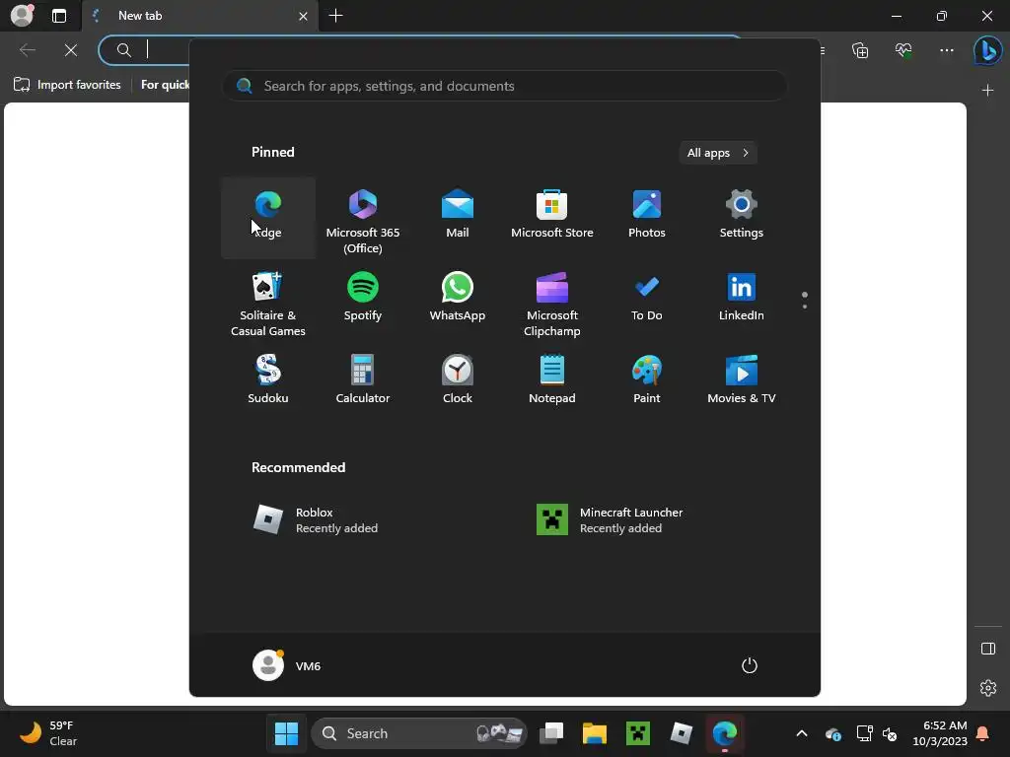The height and width of the screenshot is (757, 1010).
Task: Open Solitaire & Casual Games
Action: [268, 302]
